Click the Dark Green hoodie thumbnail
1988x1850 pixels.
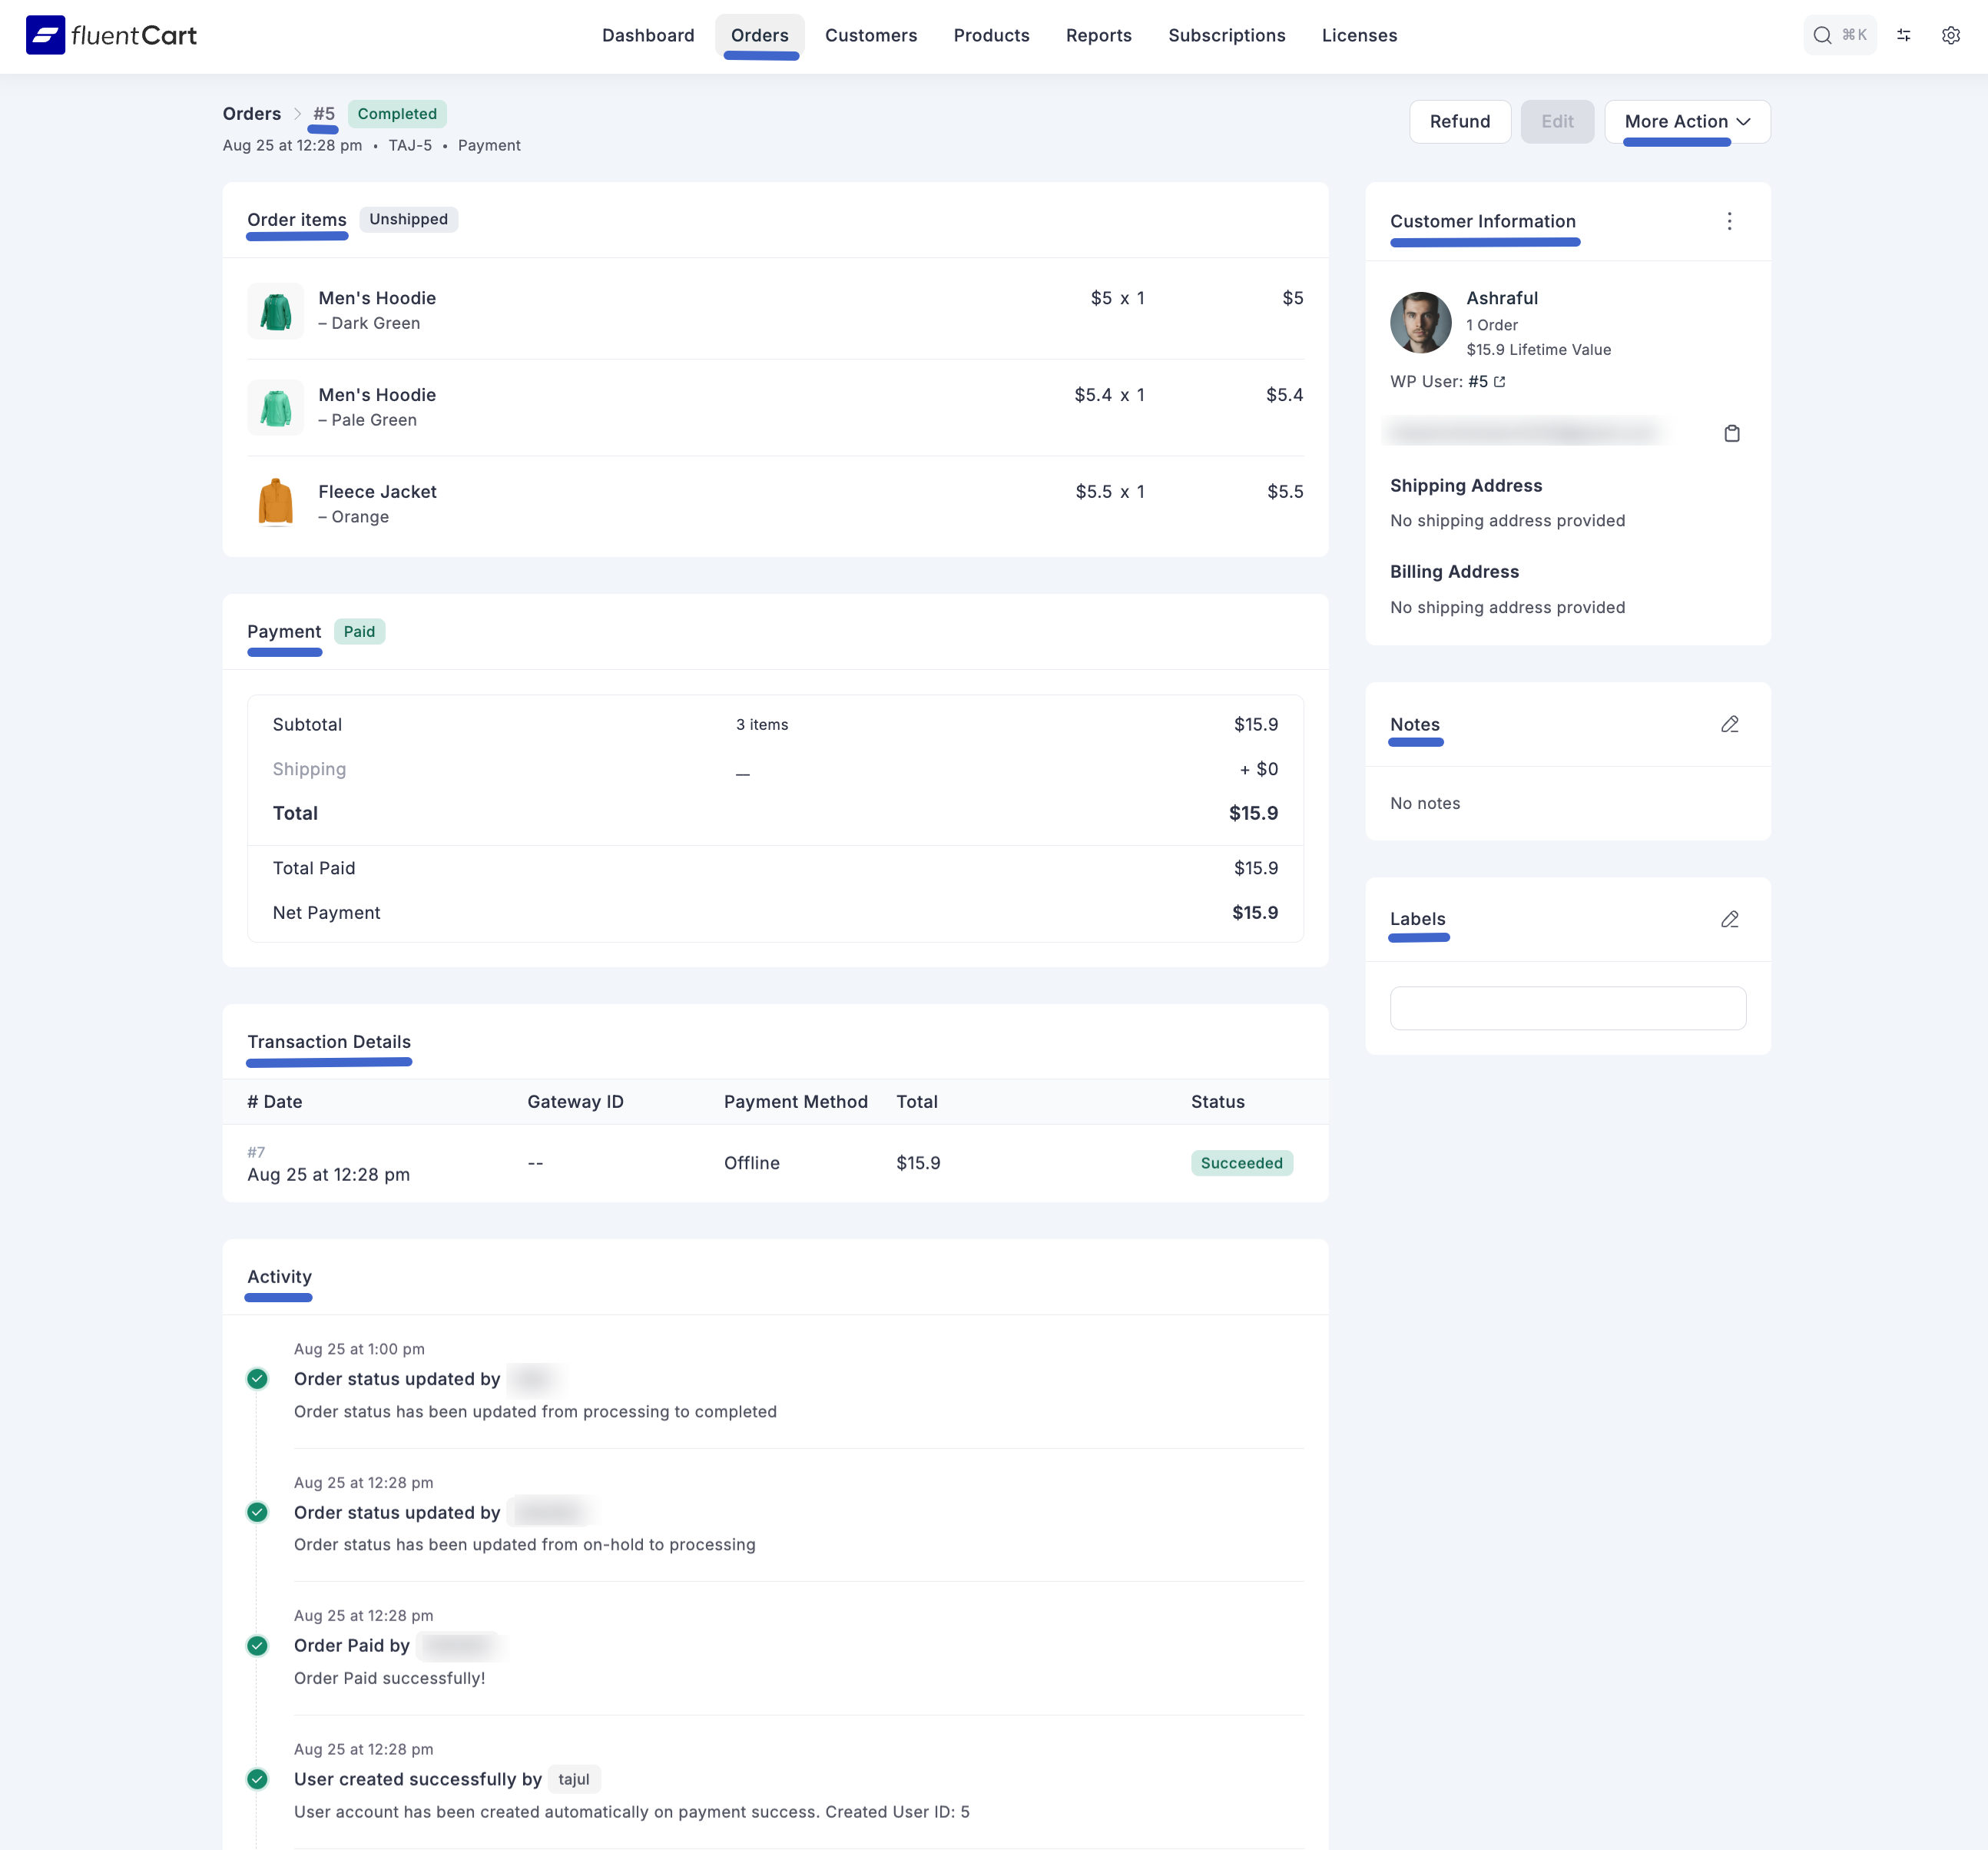click(x=275, y=311)
